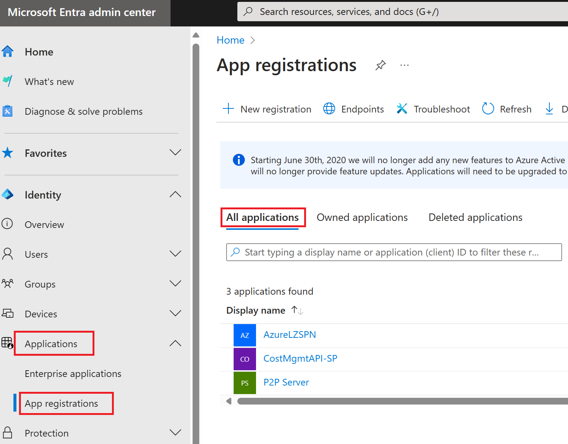Viewport: 568px width, 444px height.
Task: Click the Troubleshoot button label
Action: click(x=442, y=109)
